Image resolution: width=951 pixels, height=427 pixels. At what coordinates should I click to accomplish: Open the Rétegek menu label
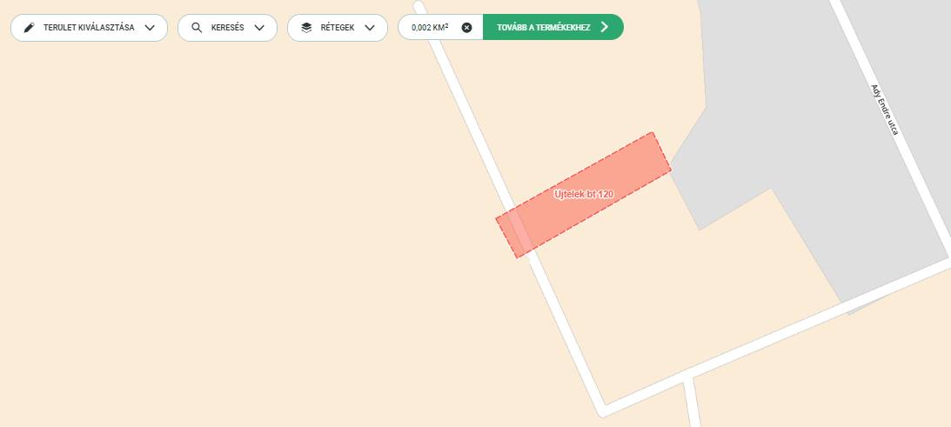pos(338,28)
